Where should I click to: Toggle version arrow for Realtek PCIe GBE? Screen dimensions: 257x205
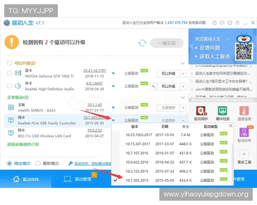click(x=113, y=120)
